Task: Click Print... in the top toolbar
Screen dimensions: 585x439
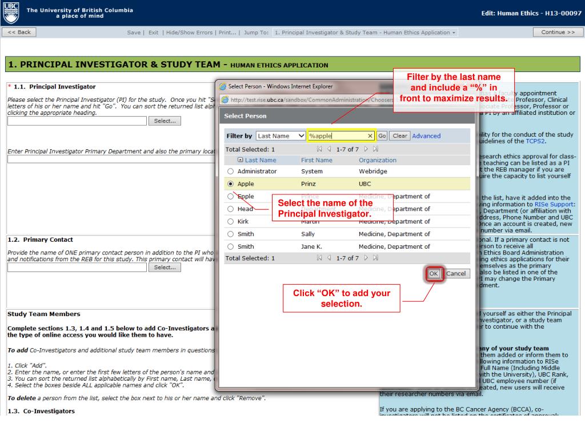Action: [227, 33]
